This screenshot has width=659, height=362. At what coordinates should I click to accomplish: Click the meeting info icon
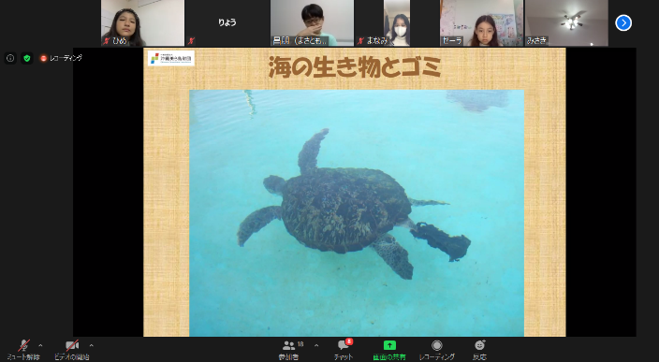coord(10,58)
